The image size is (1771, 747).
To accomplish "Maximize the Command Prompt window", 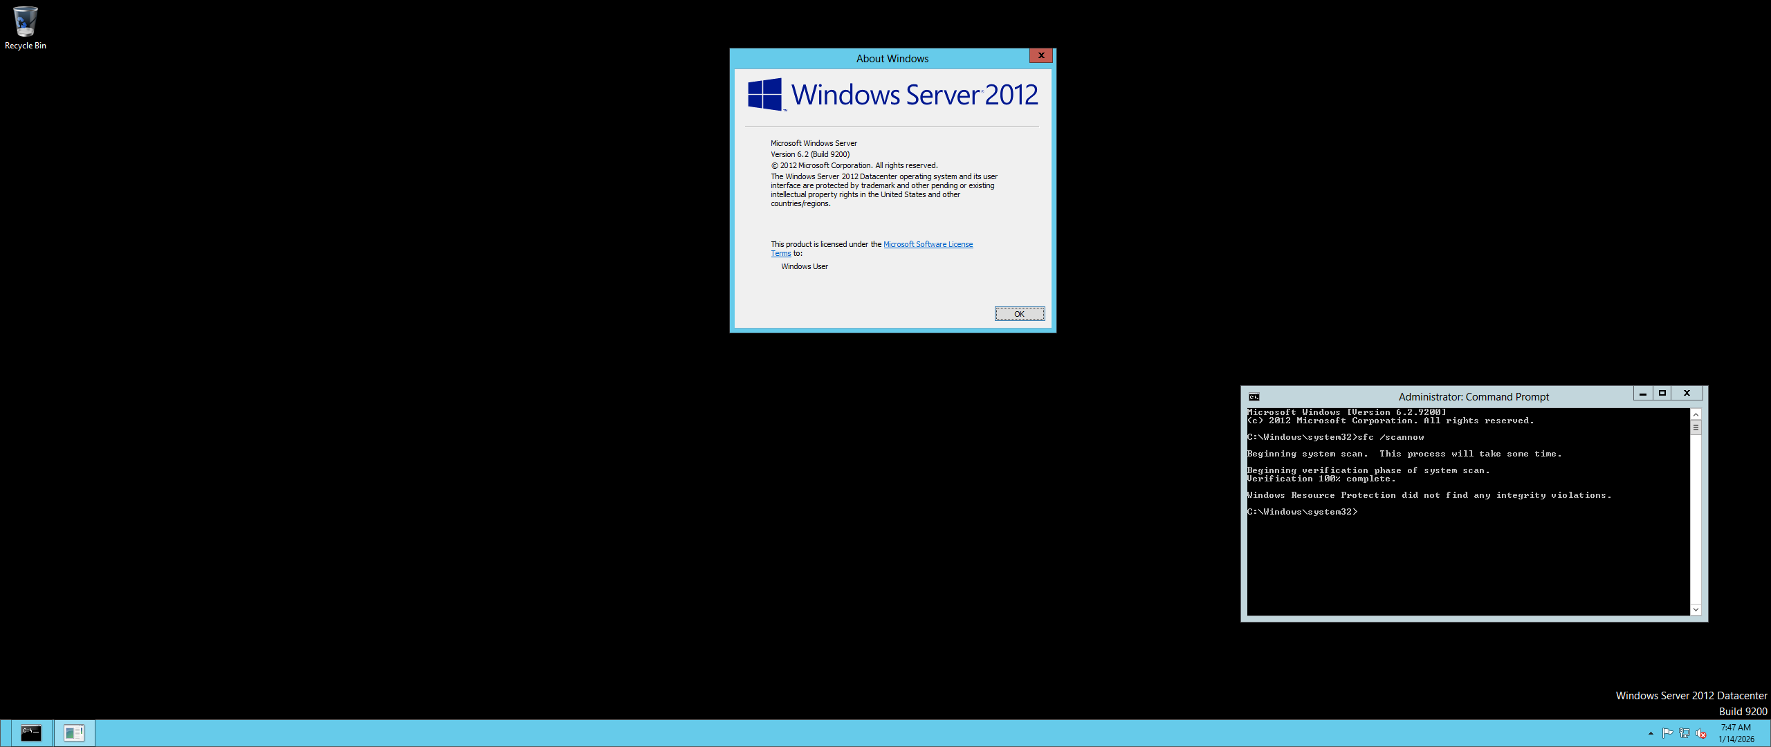I will coord(1662,393).
